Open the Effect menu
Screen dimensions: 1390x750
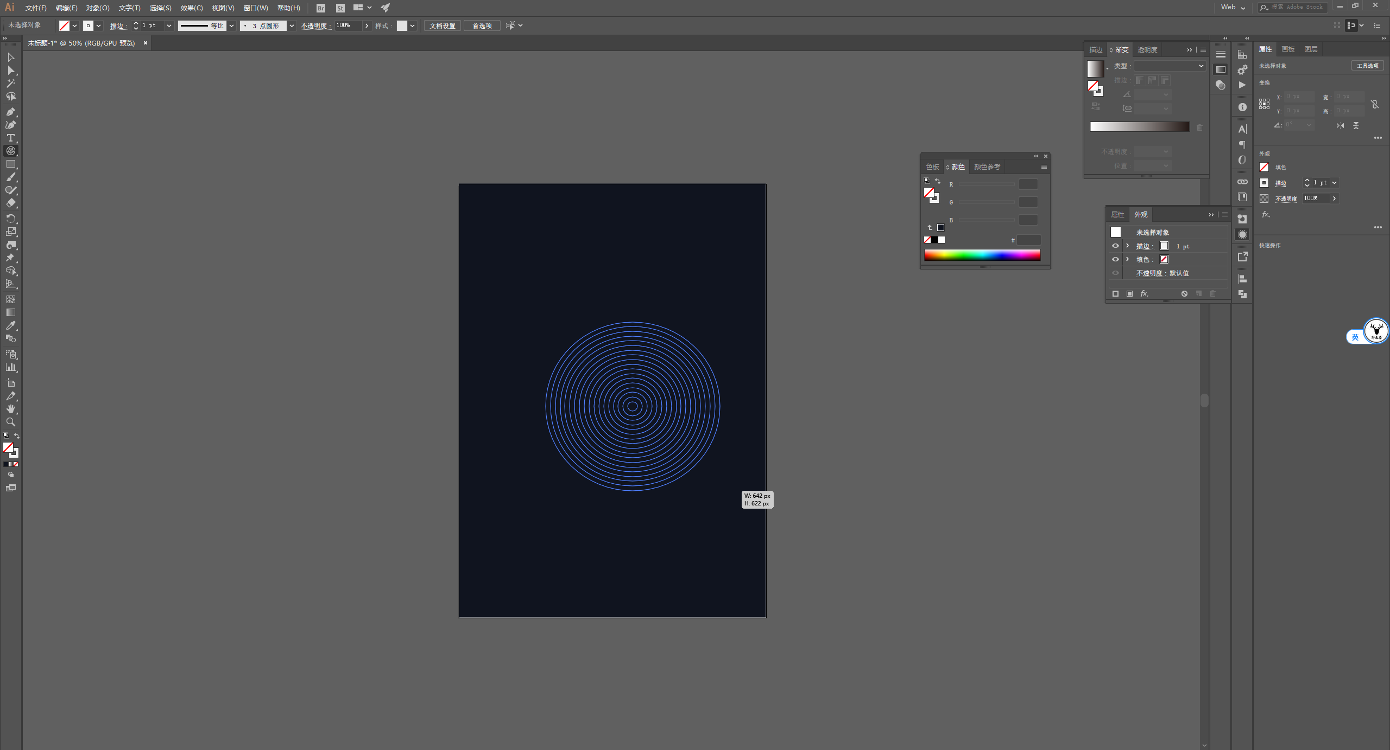(x=191, y=8)
